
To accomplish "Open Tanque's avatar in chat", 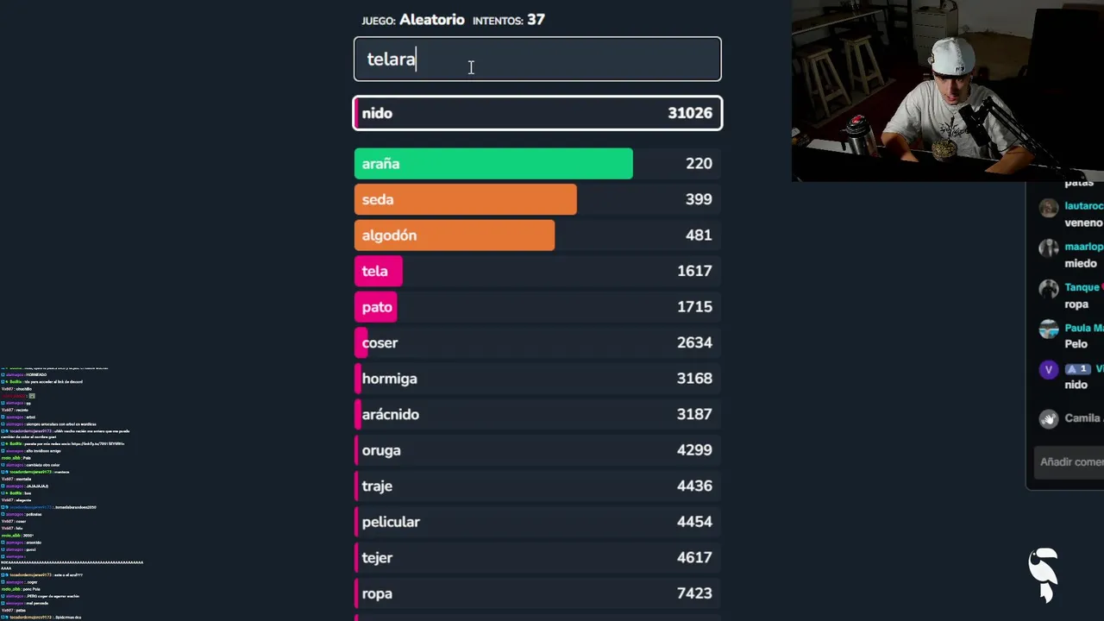I will tap(1048, 289).
